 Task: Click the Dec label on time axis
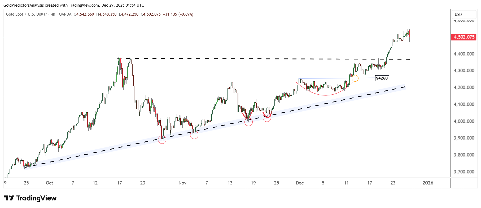(x=300, y=183)
